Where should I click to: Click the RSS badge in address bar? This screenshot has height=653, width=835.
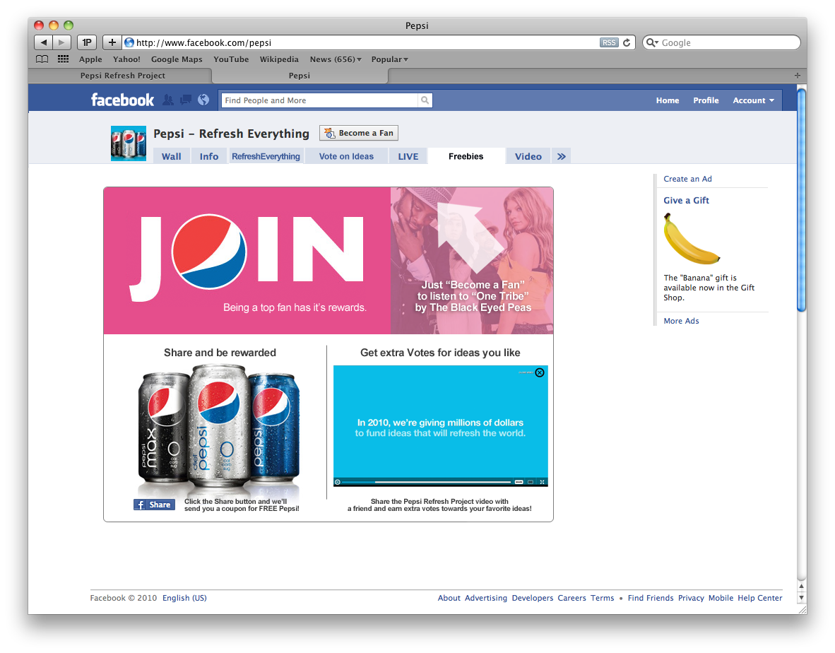609,42
